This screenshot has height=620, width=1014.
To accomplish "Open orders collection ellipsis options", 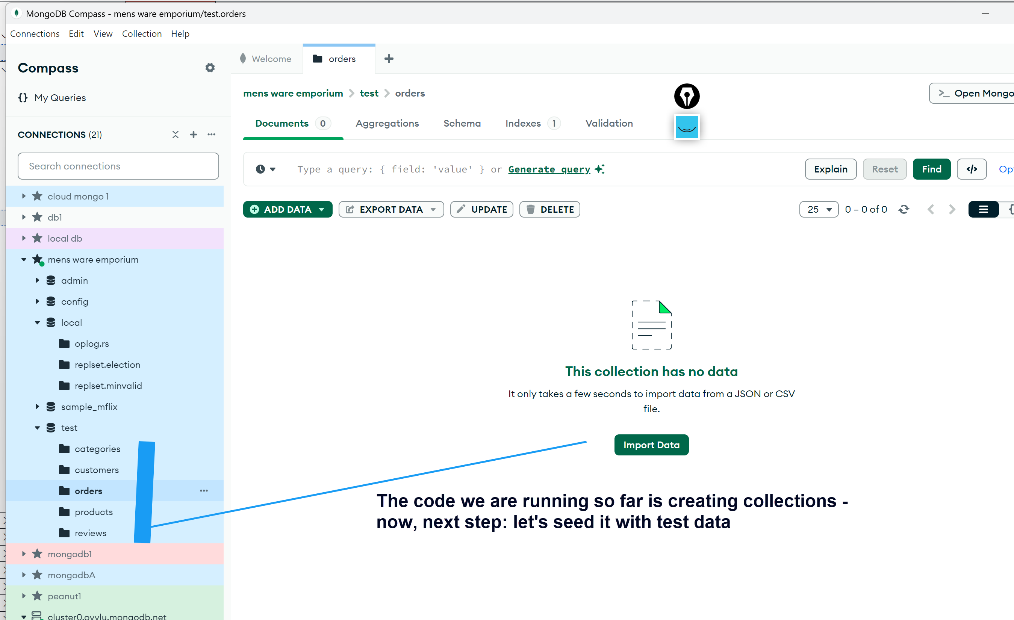I will [204, 491].
